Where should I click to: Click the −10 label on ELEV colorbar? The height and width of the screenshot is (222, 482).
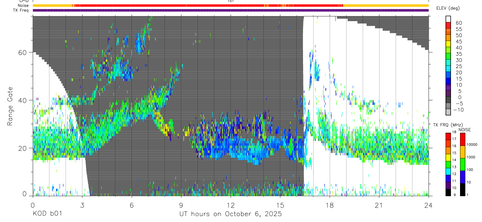click(459, 110)
